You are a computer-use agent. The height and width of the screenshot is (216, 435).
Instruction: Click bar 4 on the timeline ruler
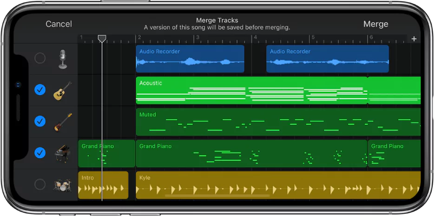tap(256, 38)
